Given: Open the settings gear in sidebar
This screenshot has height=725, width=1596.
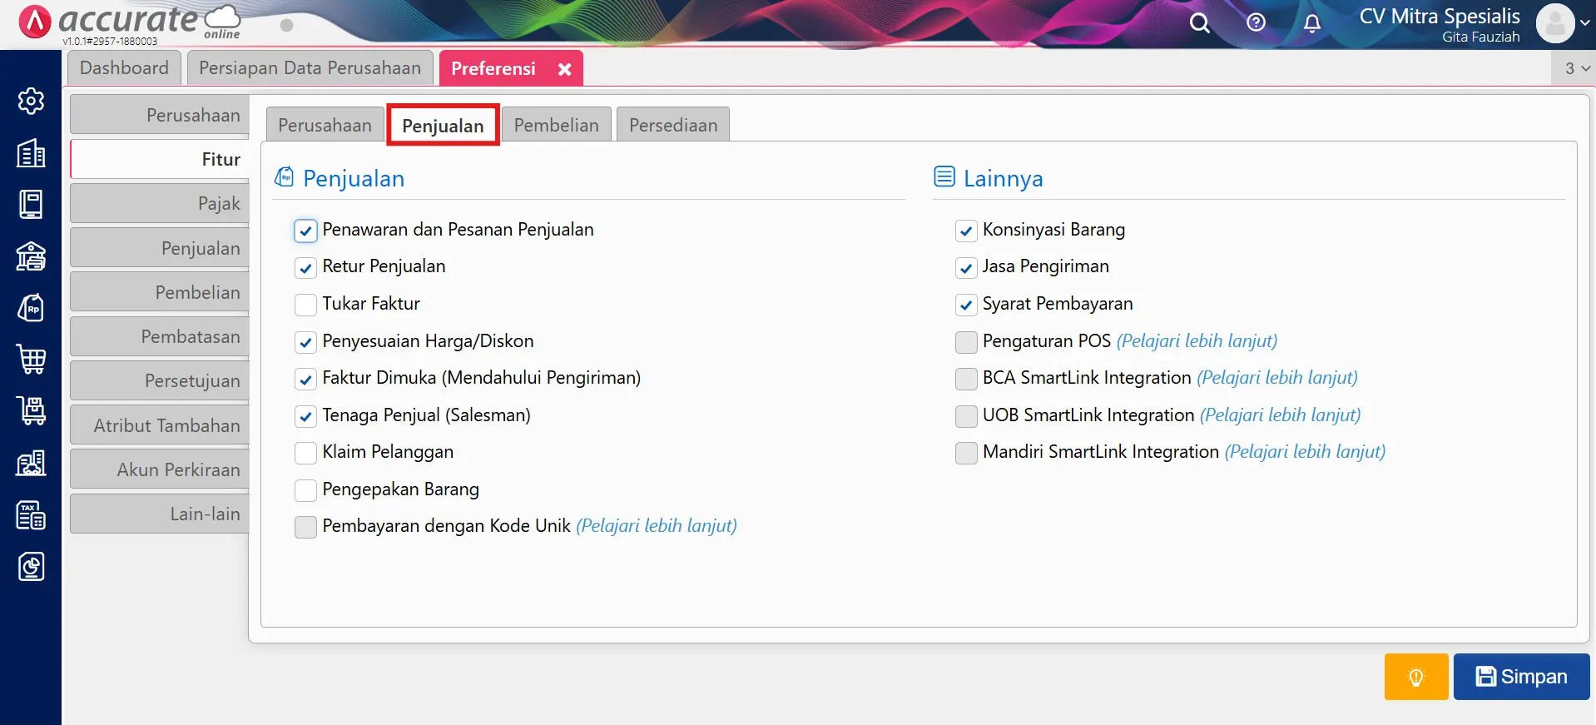Looking at the screenshot, I should point(31,101).
